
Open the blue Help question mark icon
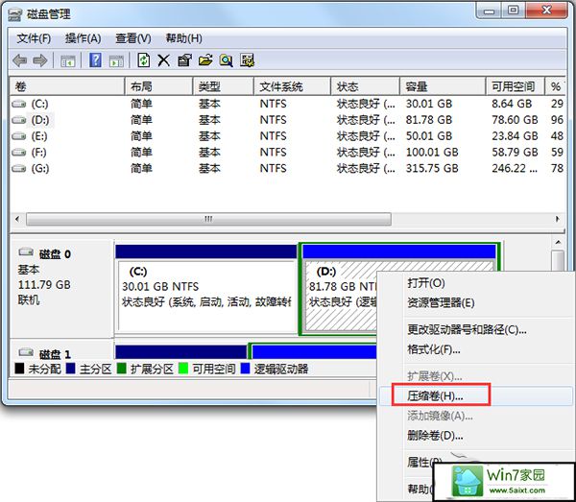[95, 60]
